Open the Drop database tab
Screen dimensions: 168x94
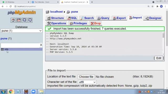95,23
